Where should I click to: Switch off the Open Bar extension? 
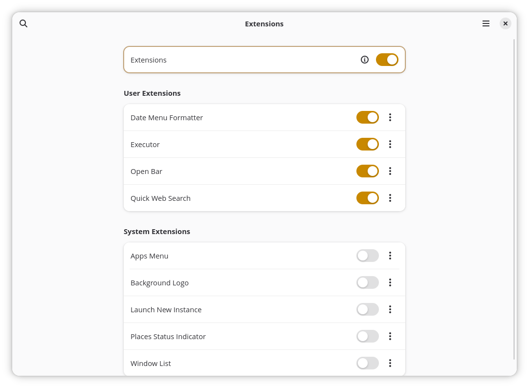367,171
